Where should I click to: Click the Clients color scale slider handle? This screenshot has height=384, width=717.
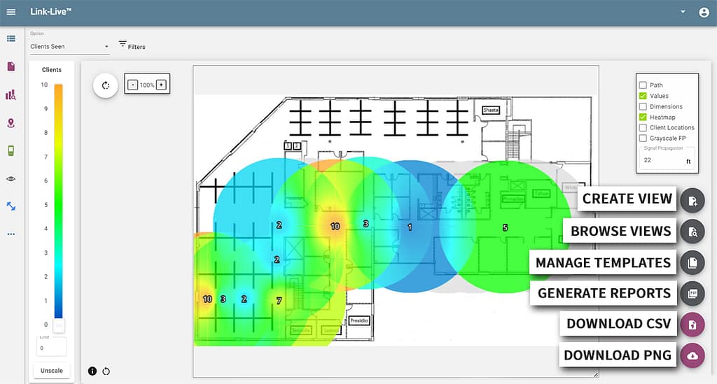[59, 326]
